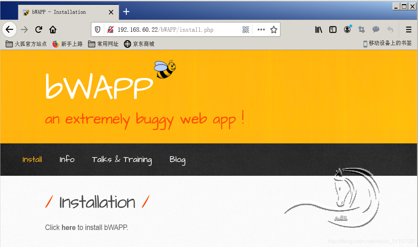Bookmark this page with the star
The height and width of the screenshot is (247, 418).
tap(274, 30)
